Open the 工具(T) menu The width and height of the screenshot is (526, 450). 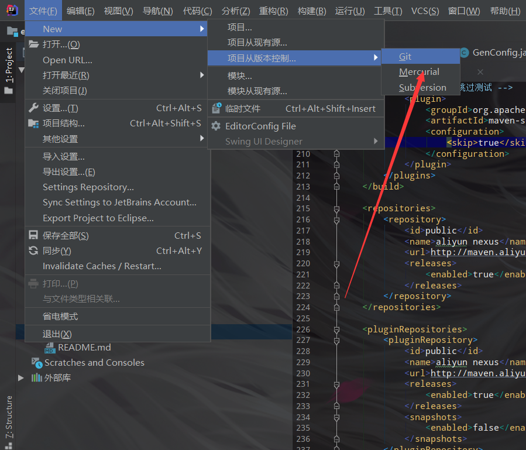click(x=388, y=11)
